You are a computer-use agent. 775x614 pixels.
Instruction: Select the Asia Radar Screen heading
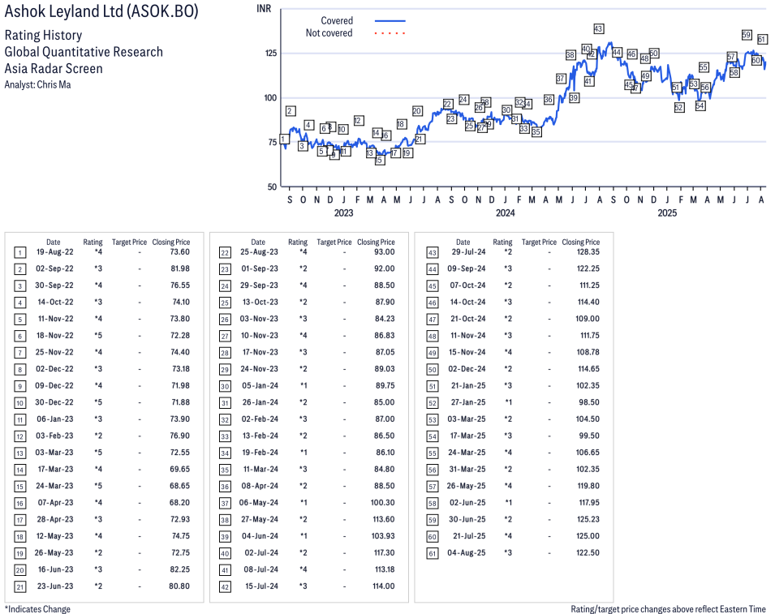[54, 68]
